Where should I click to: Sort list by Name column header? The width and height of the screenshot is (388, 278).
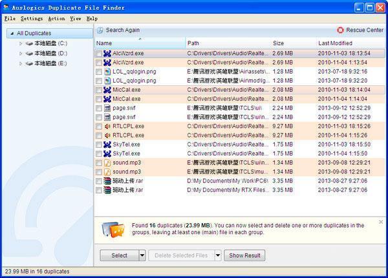tap(140, 43)
